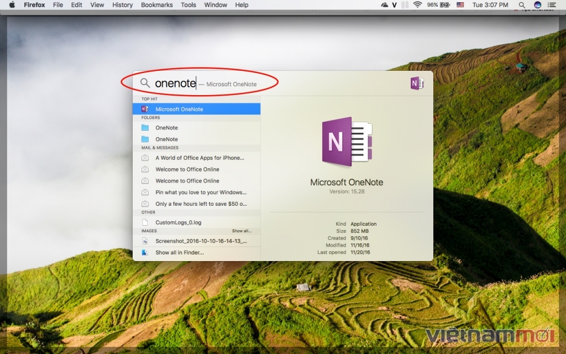Open the Help menu
This screenshot has height=354, width=566.
(242, 4)
